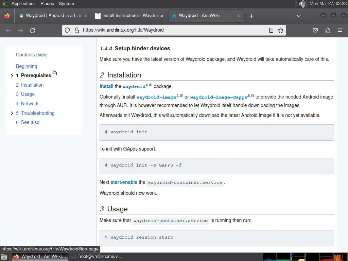Click the Usage section heading
The image size is (348, 261).
point(114,209)
